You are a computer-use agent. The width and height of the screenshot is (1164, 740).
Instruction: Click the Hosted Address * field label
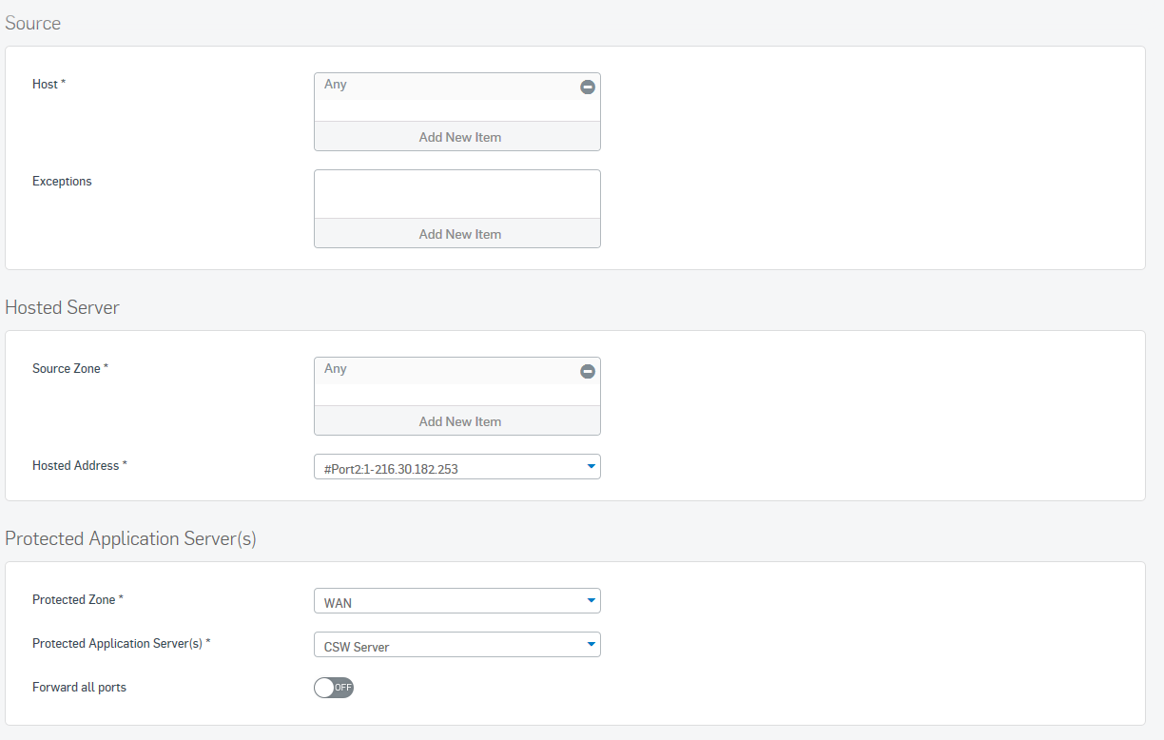80,465
